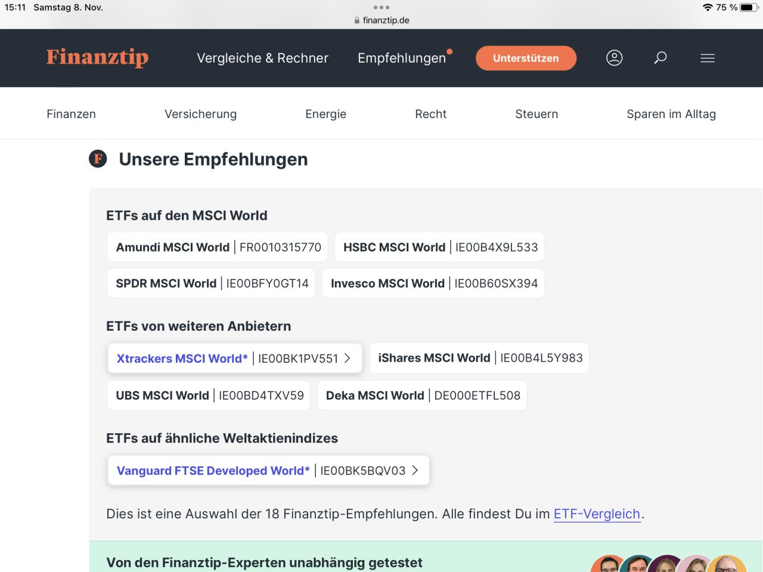Click the chevron next to Xtrackers MSCI World
The width and height of the screenshot is (763, 572).
pyautogui.click(x=348, y=358)
